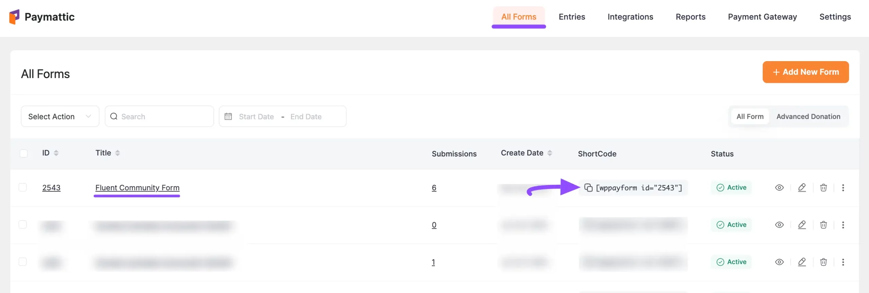
Task: Toggle the select-all forms checkbox
Action: tap(23, 153)
